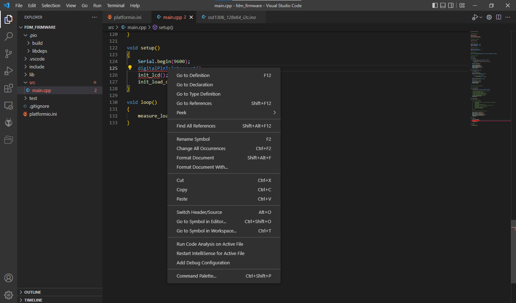Choose Find All References
Viewport: 516px width, 303px height.
tap(224, 126)
